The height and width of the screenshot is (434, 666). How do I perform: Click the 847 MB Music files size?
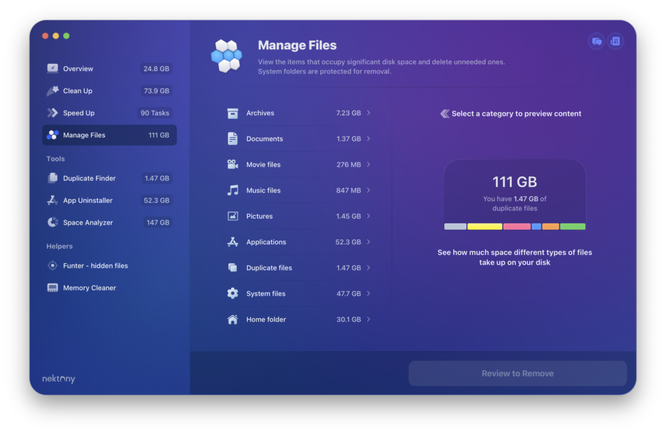pyautogui.click(x=349, y=191)
